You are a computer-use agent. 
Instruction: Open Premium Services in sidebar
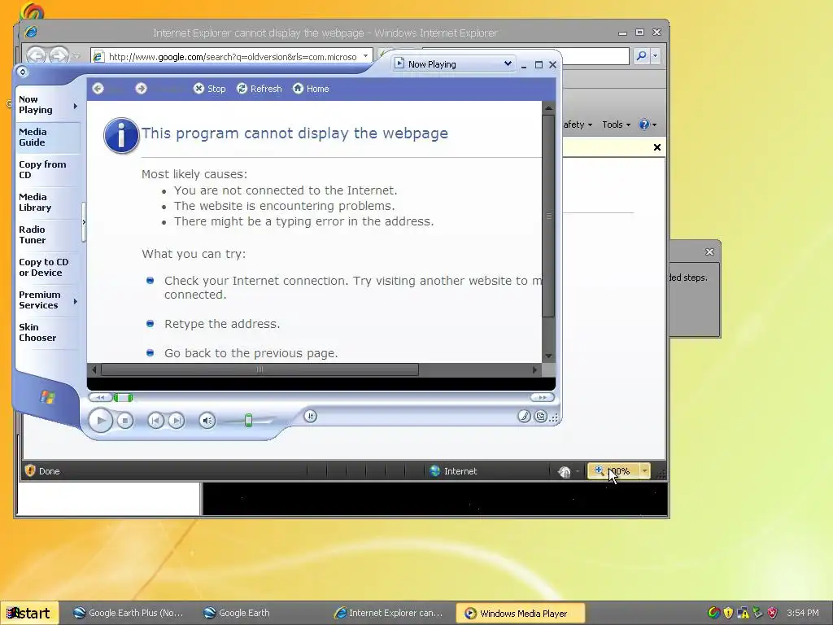pyautogui.click(x=39, y=299)
